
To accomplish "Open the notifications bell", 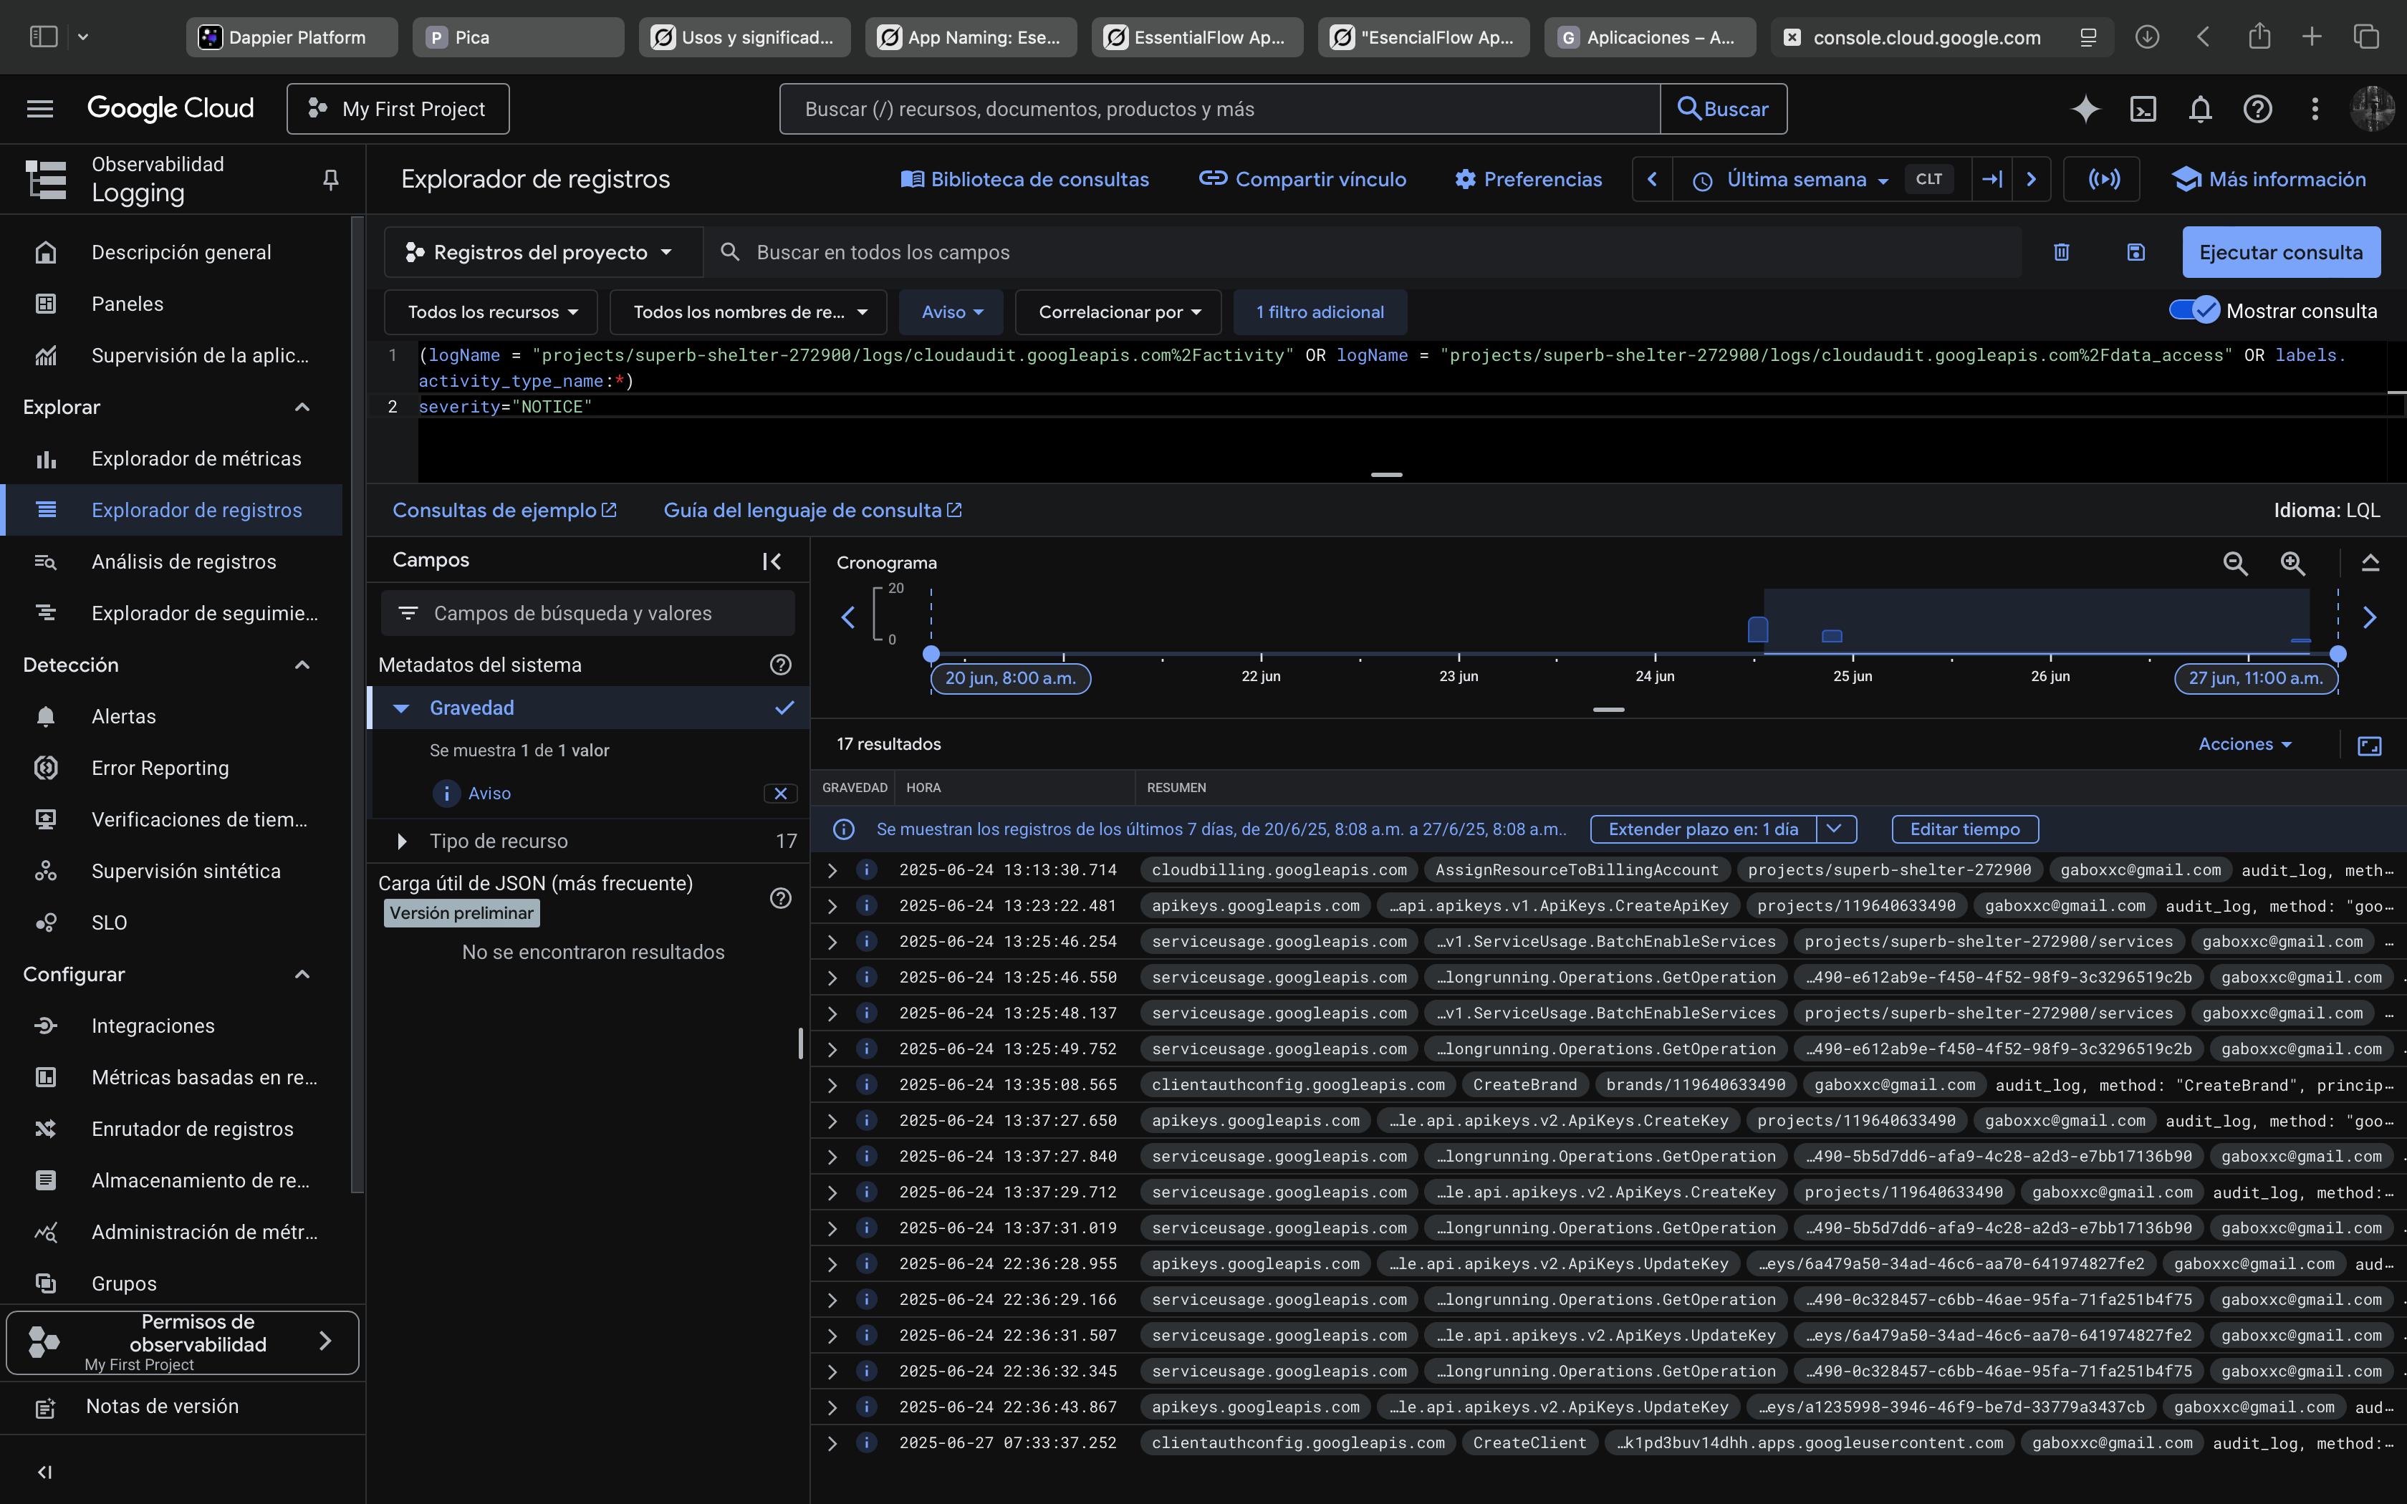I will click(2200, 110).
